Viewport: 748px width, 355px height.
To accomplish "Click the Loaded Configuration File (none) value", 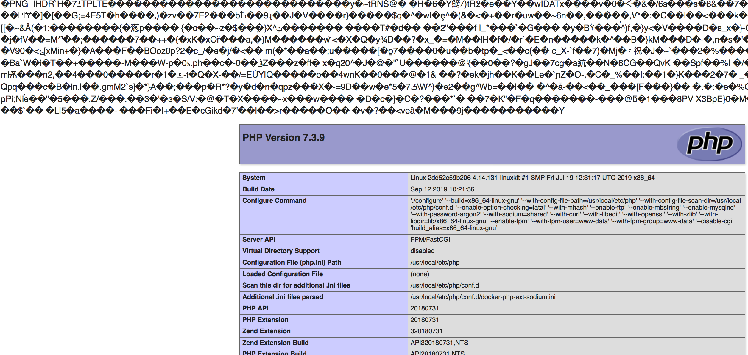I will pyautogui.click(x=420, y=274).
